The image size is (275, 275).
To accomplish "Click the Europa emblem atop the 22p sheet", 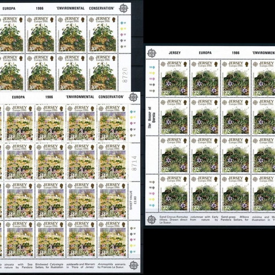I will coord(152,53).
